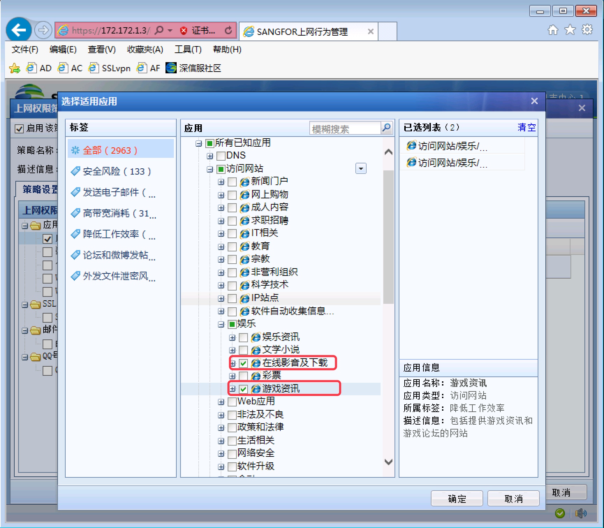Check the 成人内容 checkbox
This screenshot has width=604, height=528.
pyautogui.click(x=232, y=208)
